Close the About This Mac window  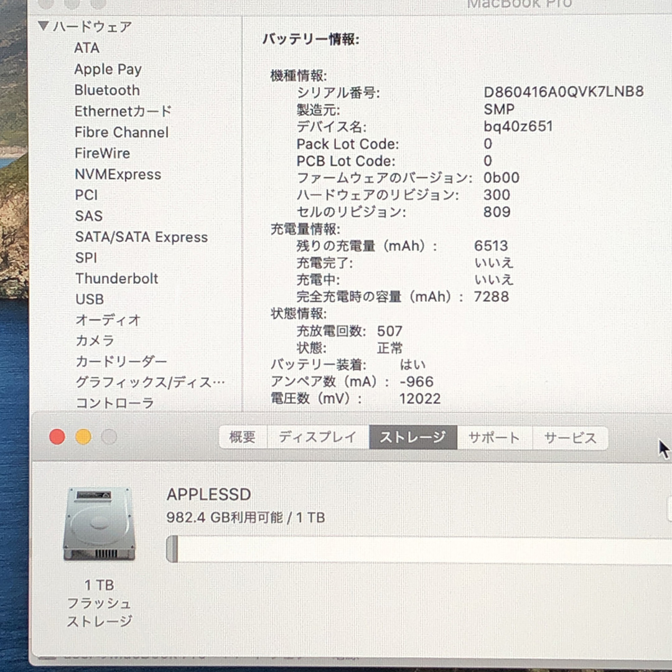pyautogui.click(x=57, y=437)
